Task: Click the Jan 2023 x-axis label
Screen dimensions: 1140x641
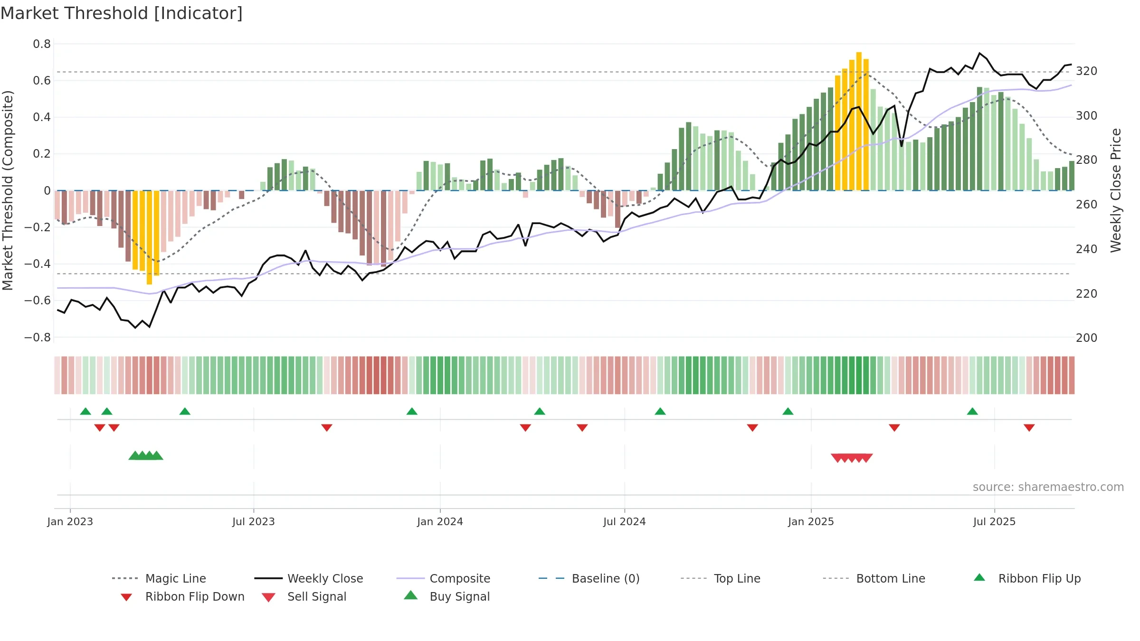Action: coord(70,521)
